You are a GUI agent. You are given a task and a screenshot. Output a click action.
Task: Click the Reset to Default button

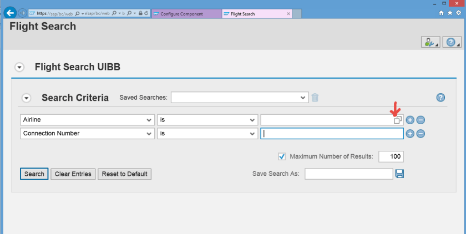(124, 174)
